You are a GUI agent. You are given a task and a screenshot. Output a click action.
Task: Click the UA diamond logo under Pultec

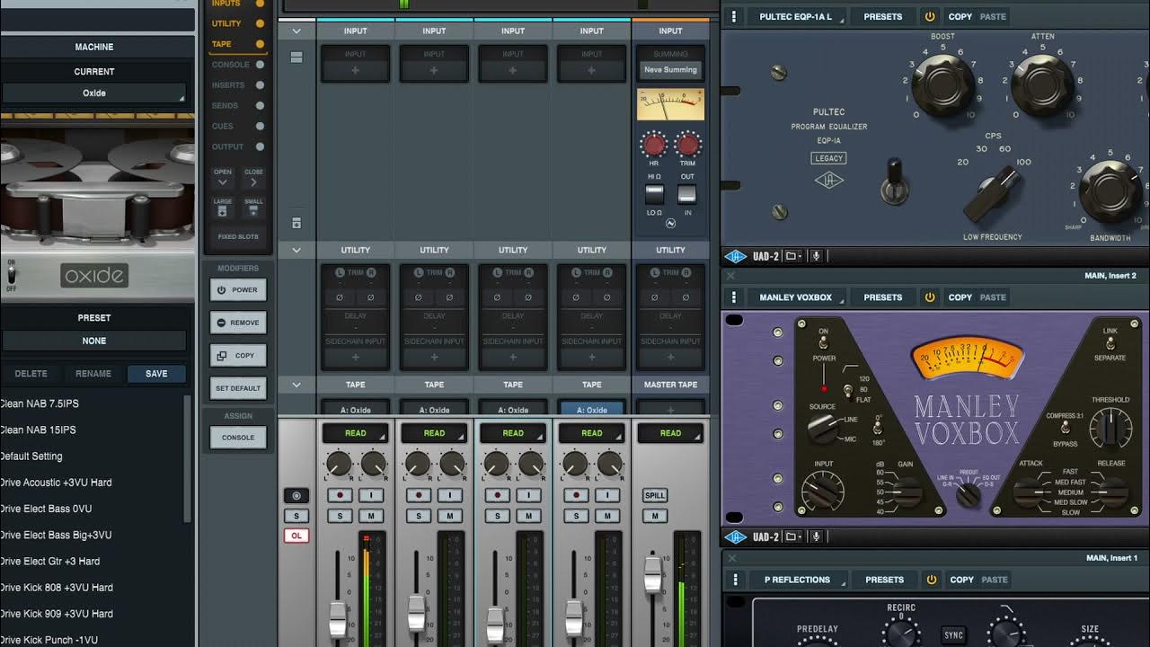click(736, 256)
